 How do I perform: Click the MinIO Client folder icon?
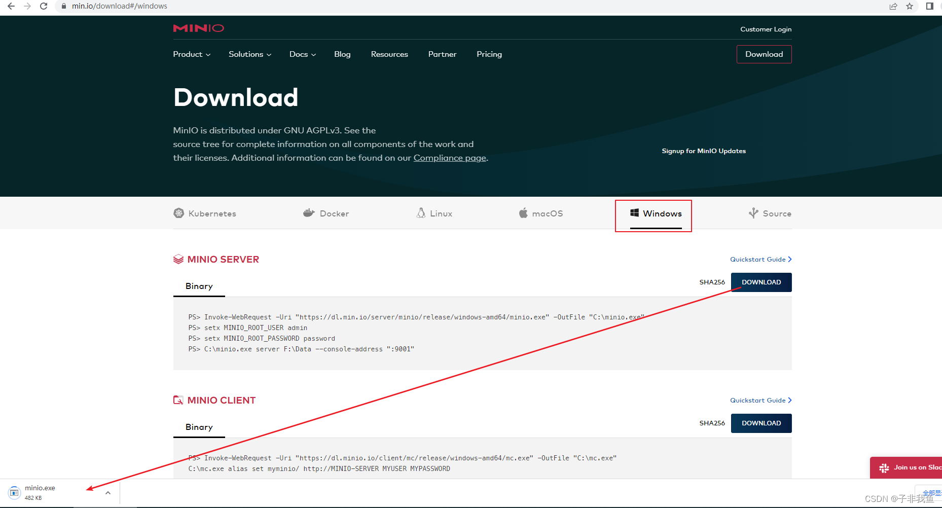178,400
